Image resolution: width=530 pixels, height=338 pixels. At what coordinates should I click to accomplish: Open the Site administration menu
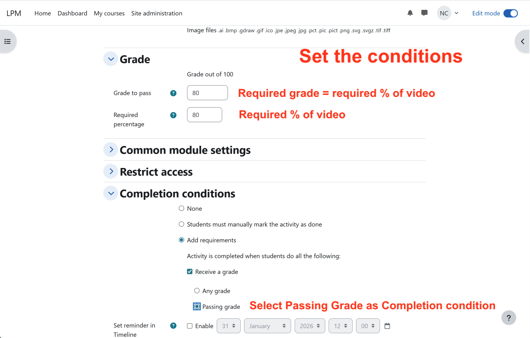coord(156,13)
